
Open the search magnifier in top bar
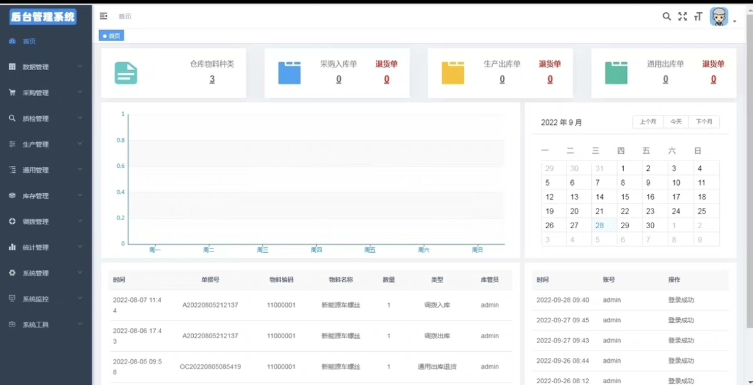point(667,17)
